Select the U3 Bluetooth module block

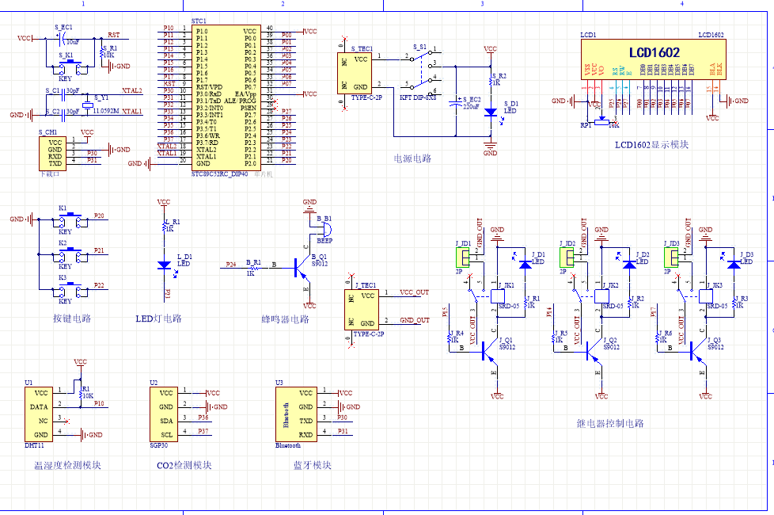(x=296, y=414)
